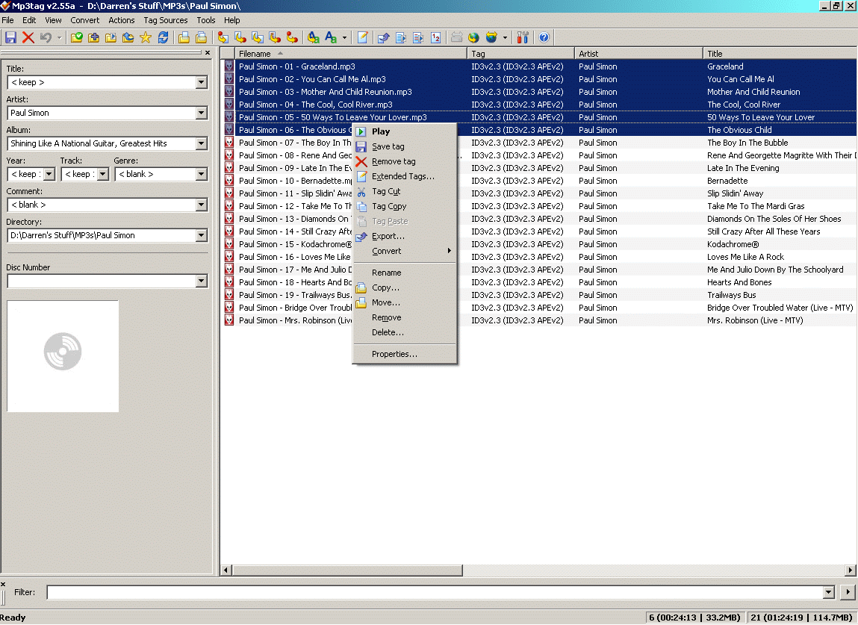Viewport: 858px width, 625px height.
Task: Click the Quick Actions blue letter A icon
Action: pos(331,37)
